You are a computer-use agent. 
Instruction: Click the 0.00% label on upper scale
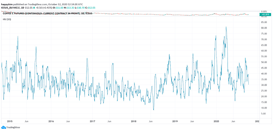264,12
